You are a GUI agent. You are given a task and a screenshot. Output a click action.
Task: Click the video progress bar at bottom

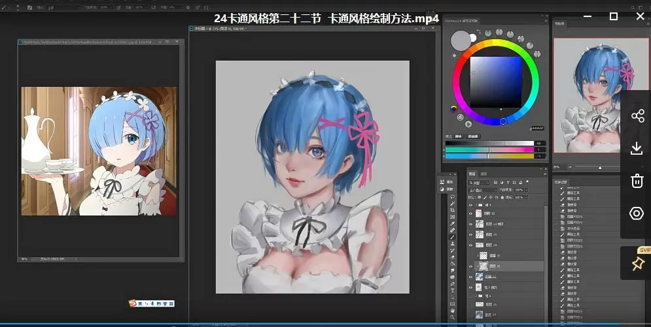tap(326, 323)
